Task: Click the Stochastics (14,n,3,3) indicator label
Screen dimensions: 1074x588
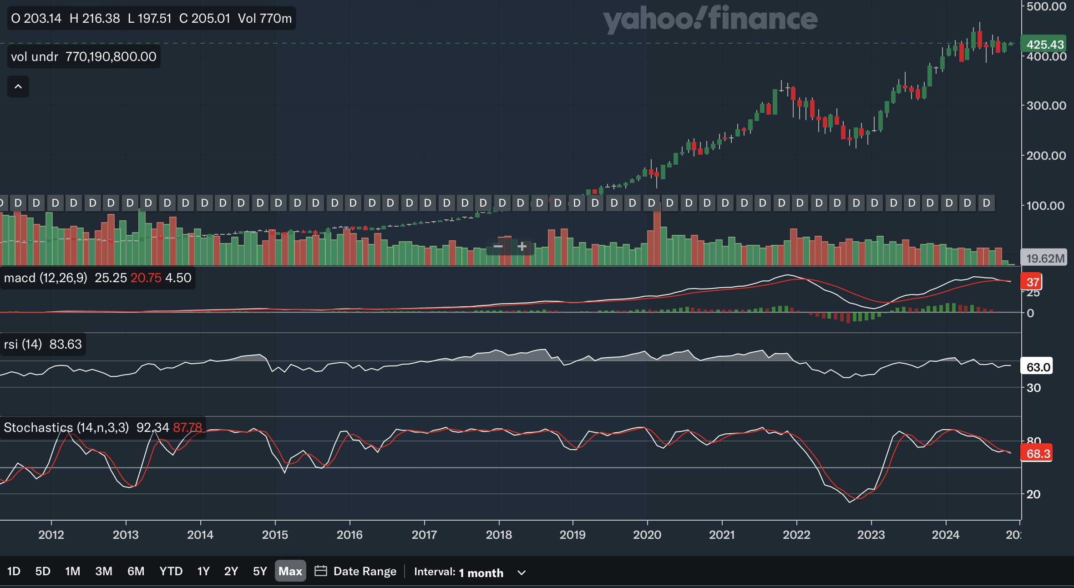Action: click(66, 428)
